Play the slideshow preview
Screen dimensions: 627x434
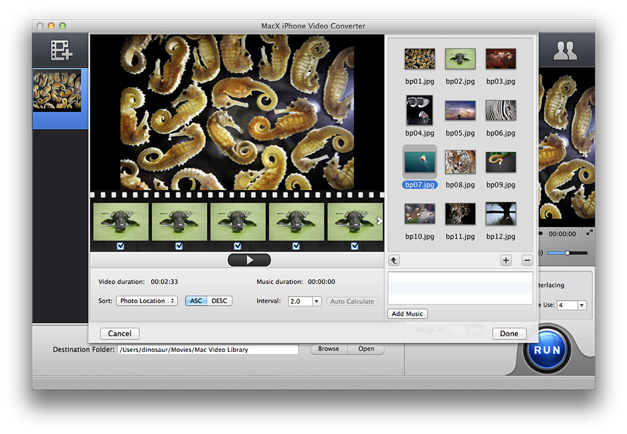[249, 261]
